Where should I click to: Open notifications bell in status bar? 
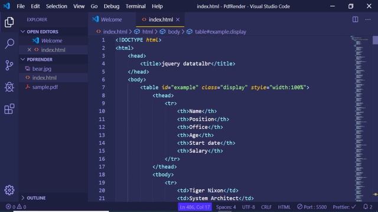(367, 207)
